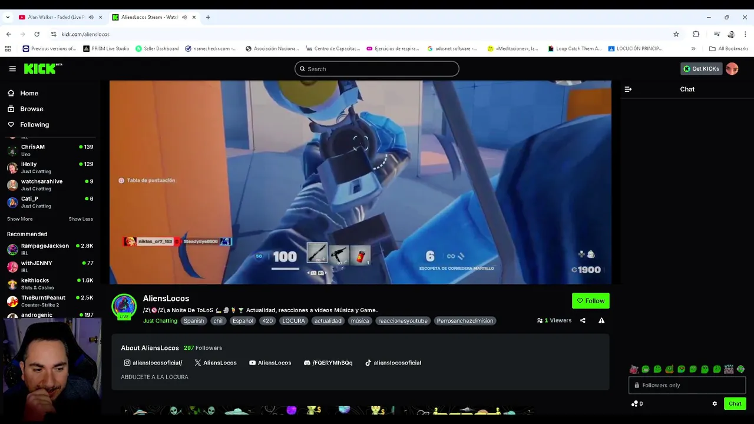Click AliensLocos live channel avatar
754x424 pixels.
click(124, 306)
